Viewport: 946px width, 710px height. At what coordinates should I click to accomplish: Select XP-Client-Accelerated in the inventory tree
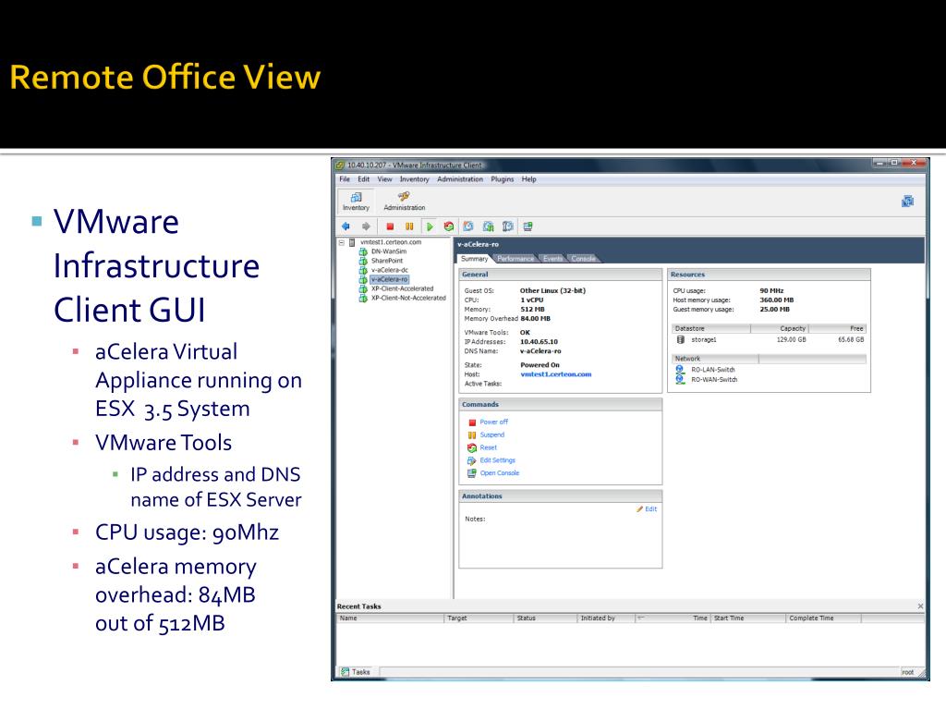click(403, 288)
